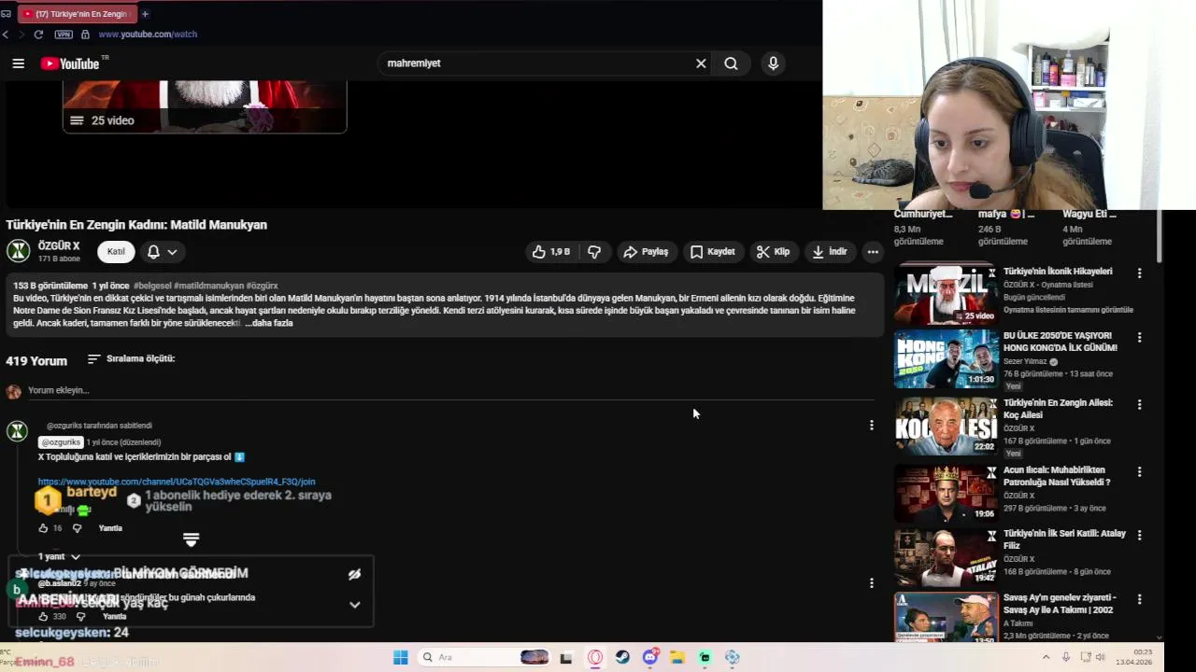Open more actions menu under video
Image resolution: width=1196 pixels, height=672 pixels.
(x=872, y=252)
